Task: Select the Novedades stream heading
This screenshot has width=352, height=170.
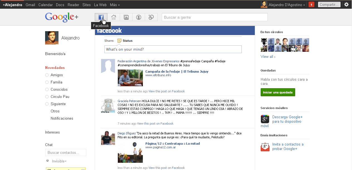Action: [x=55, y=68]
